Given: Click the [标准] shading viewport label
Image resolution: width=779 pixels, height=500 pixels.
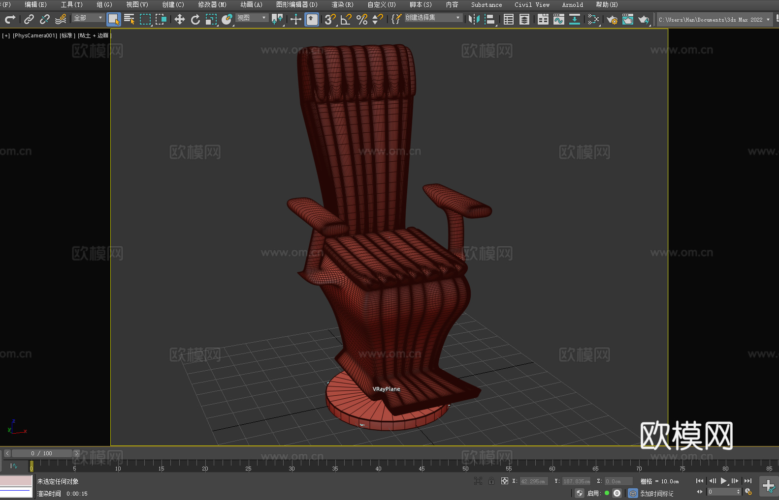Looking at the screenshot, I should 67,35.
